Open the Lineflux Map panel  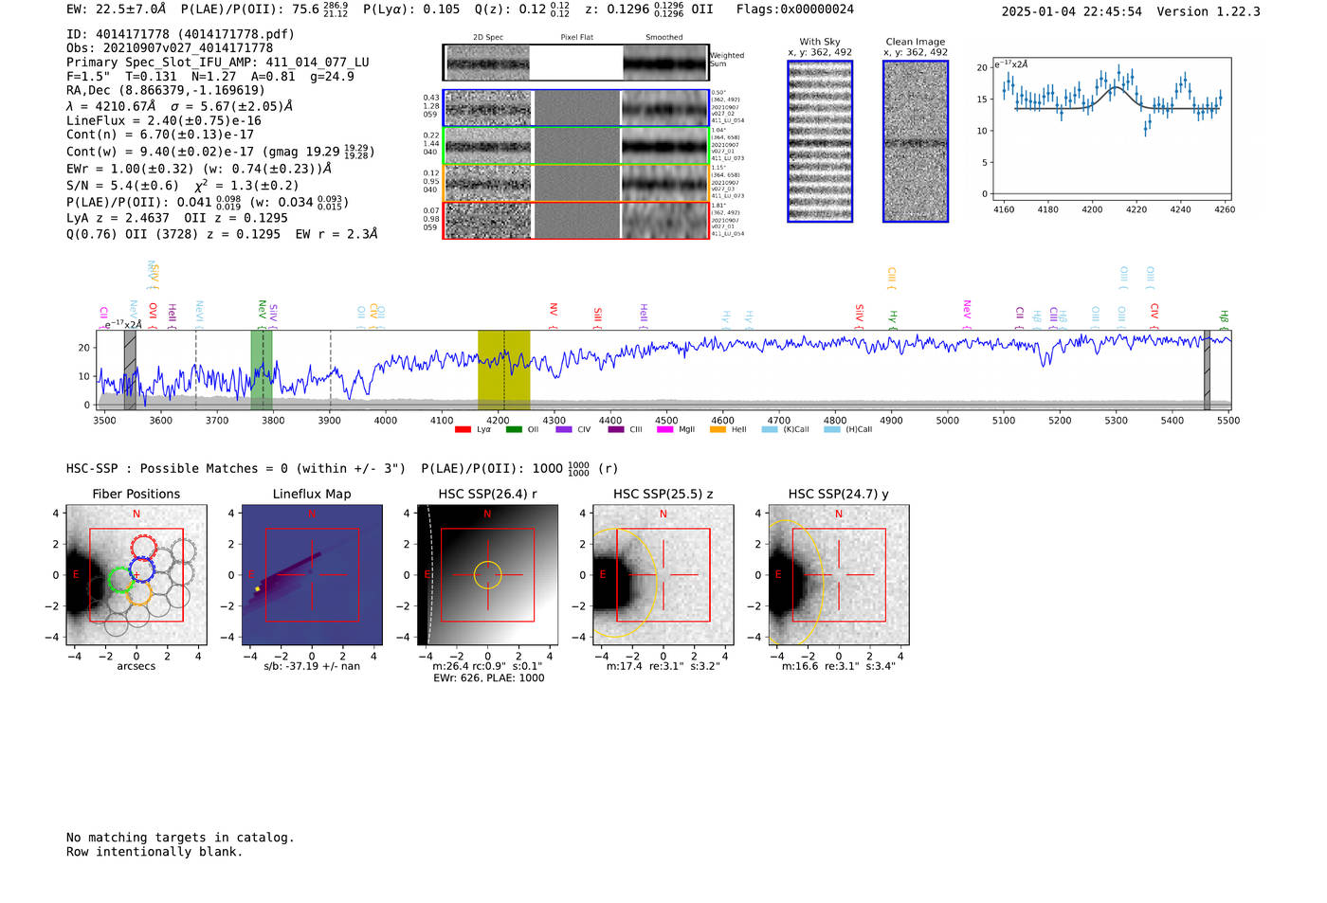click(312, 575)
